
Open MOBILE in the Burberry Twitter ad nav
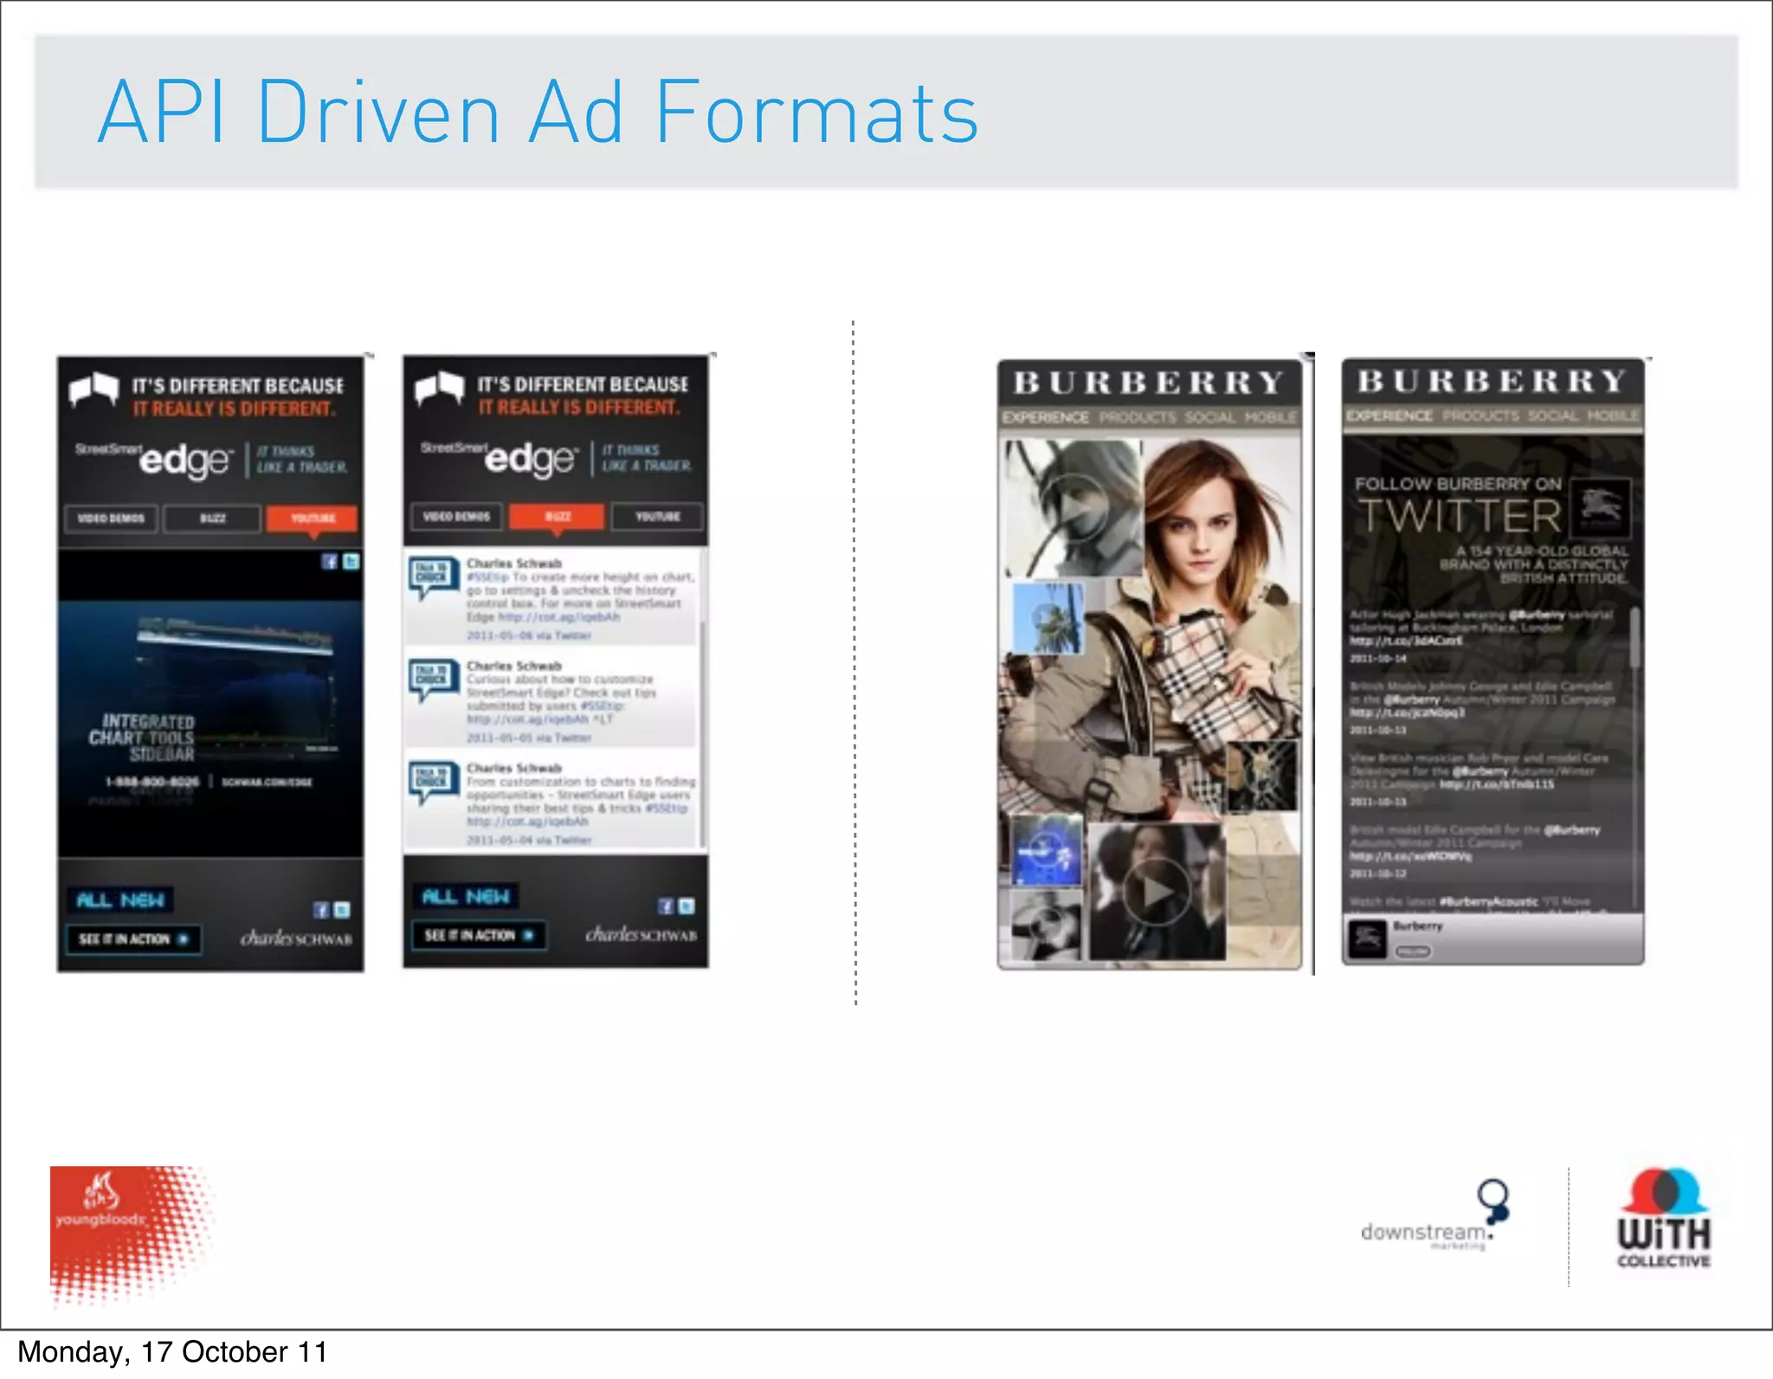[1614, 416]
